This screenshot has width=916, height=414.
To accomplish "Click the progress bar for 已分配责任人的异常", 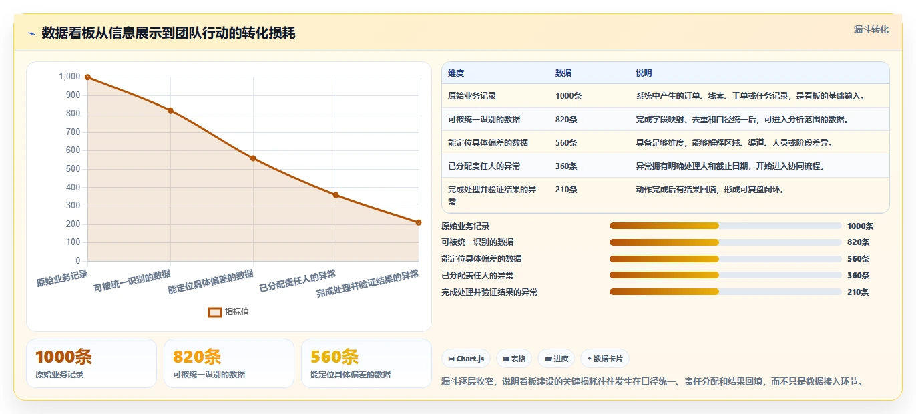I will [725, 275].
